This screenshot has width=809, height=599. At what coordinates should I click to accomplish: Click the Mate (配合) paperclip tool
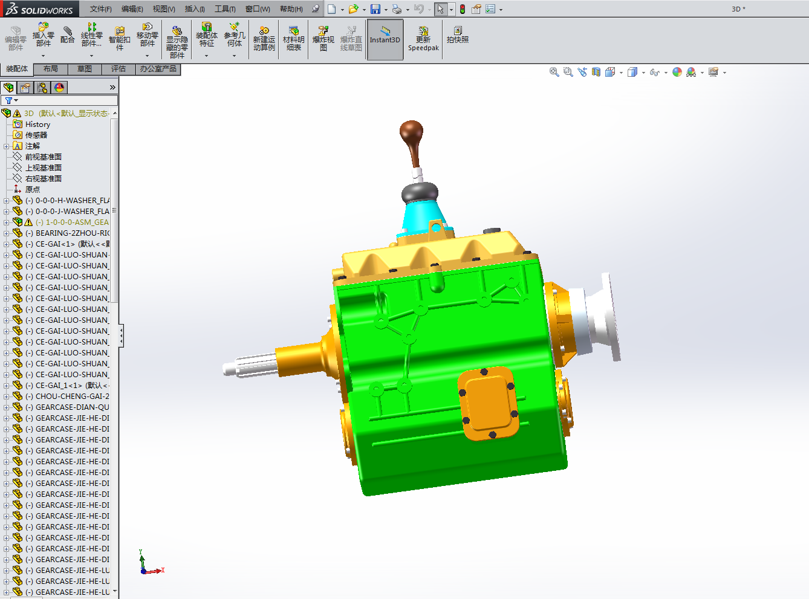[x=67, y=35]
